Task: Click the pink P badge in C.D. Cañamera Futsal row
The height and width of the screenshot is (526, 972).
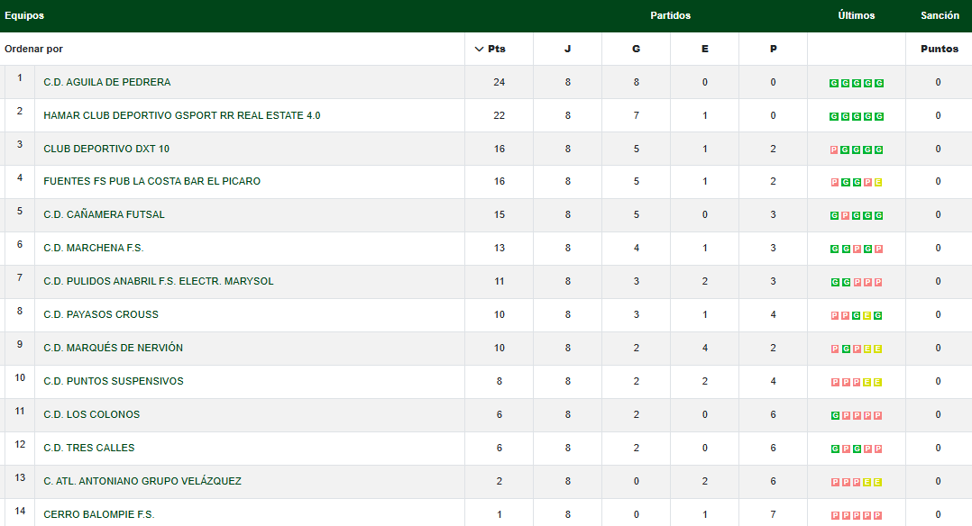Action: (x=845, y=216)
